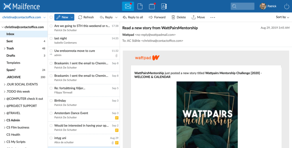Tick the select-all messages checkbox
The height and width of the screenshot is (148, 292).
click(51, 17)
